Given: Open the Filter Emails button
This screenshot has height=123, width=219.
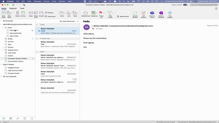Looking at the screenshot, I should tap(110, 14).
